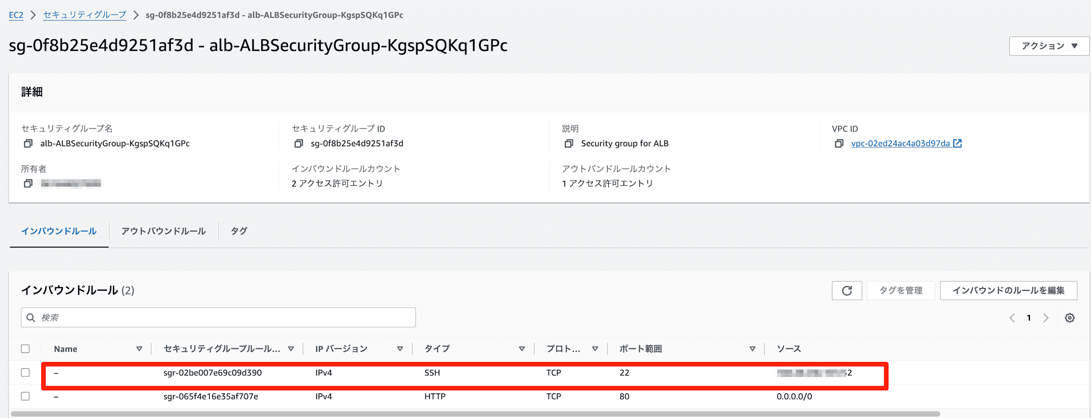This screenshot has height=418, width=1091.
Task: Copy the security group ID icon
Action: pyautogui.click(x=298, y=144)
